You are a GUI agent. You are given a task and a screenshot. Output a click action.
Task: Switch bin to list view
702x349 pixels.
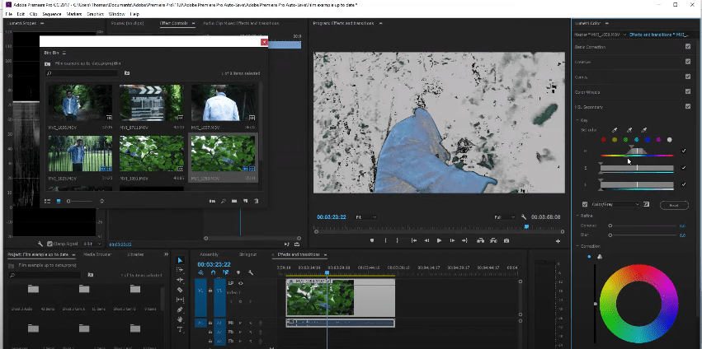(x=48, y=201)
